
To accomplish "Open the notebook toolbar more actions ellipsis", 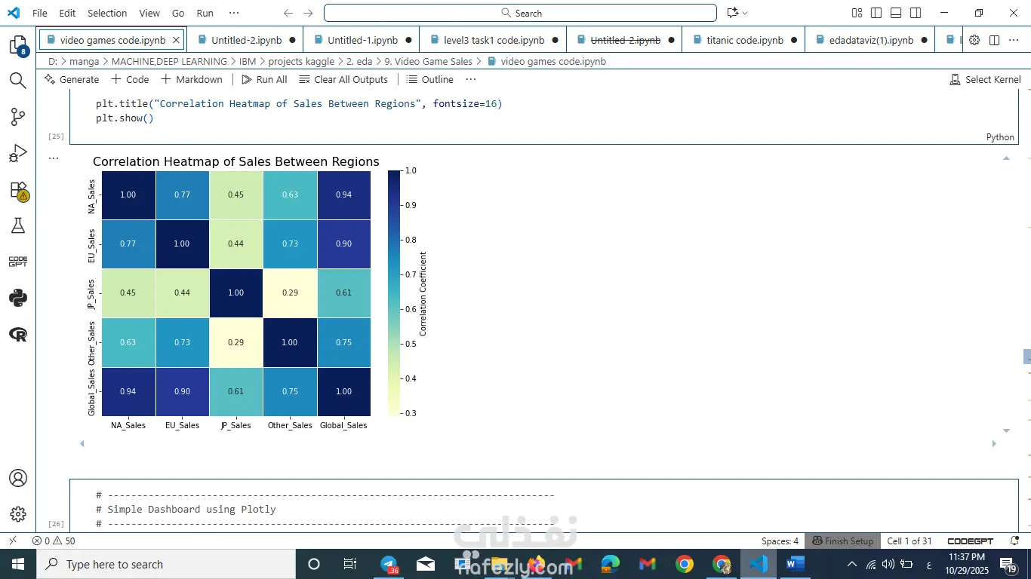I will pos(471,79).
